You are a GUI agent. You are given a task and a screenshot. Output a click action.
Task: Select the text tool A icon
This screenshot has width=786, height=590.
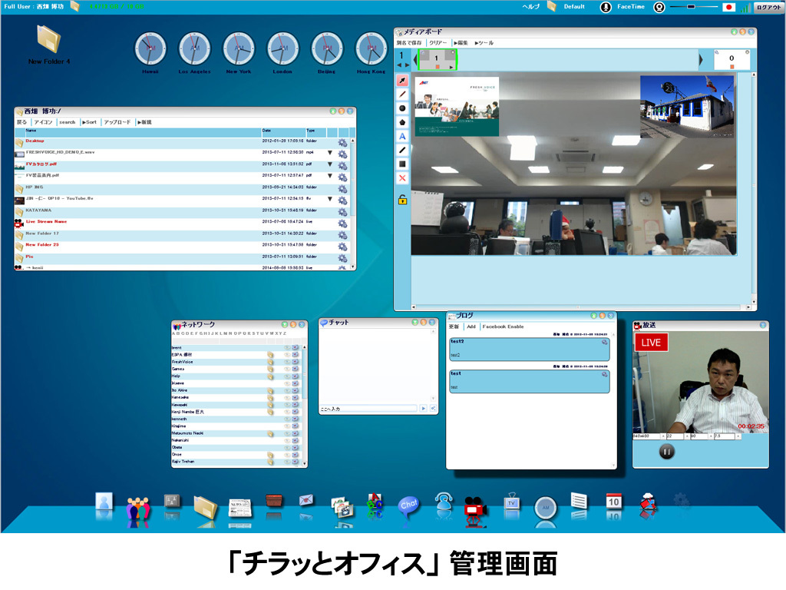coord(402,136)
